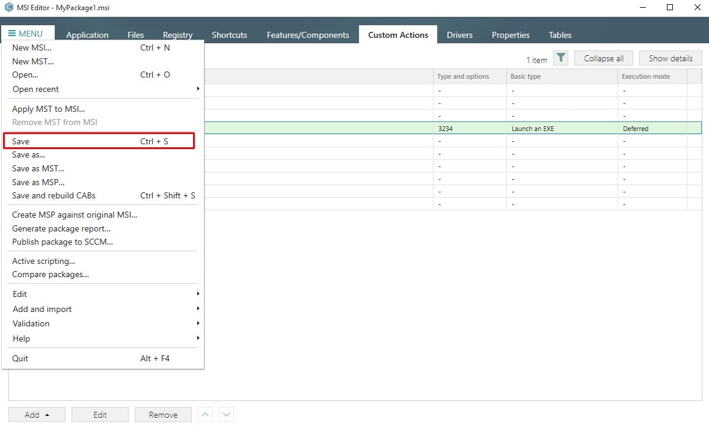Switch to the Shortcuts tab

229,35
